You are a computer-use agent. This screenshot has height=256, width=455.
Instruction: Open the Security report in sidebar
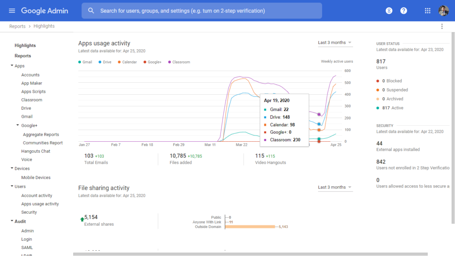click(x=29, y=212)
